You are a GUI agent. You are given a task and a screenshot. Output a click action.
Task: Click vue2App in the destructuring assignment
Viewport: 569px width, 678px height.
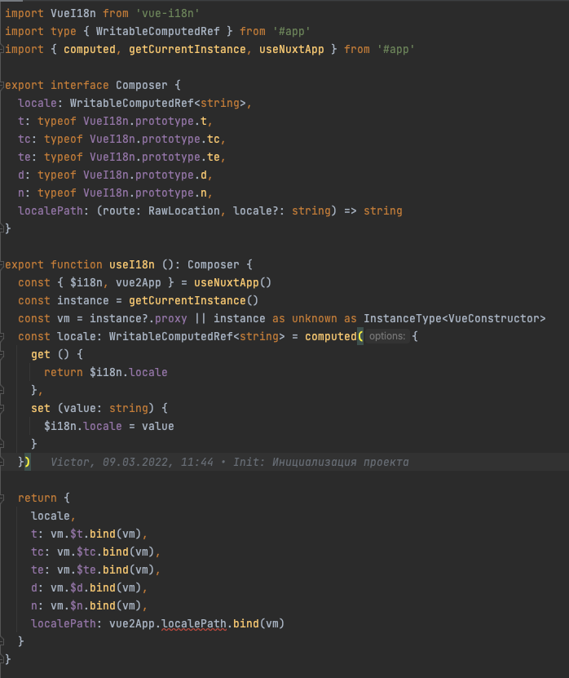[x=139, y=282]
